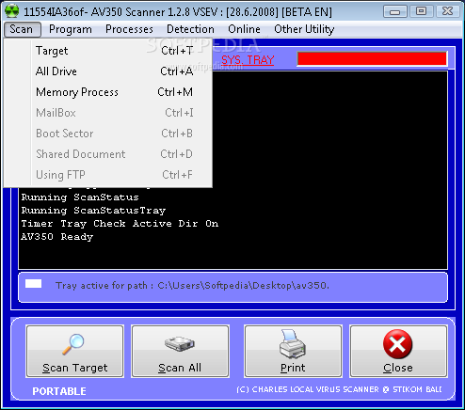Minimize the AV350 Scanner window
The width and height of the screenshot is (465, 410).
click(x=395, y=11)
